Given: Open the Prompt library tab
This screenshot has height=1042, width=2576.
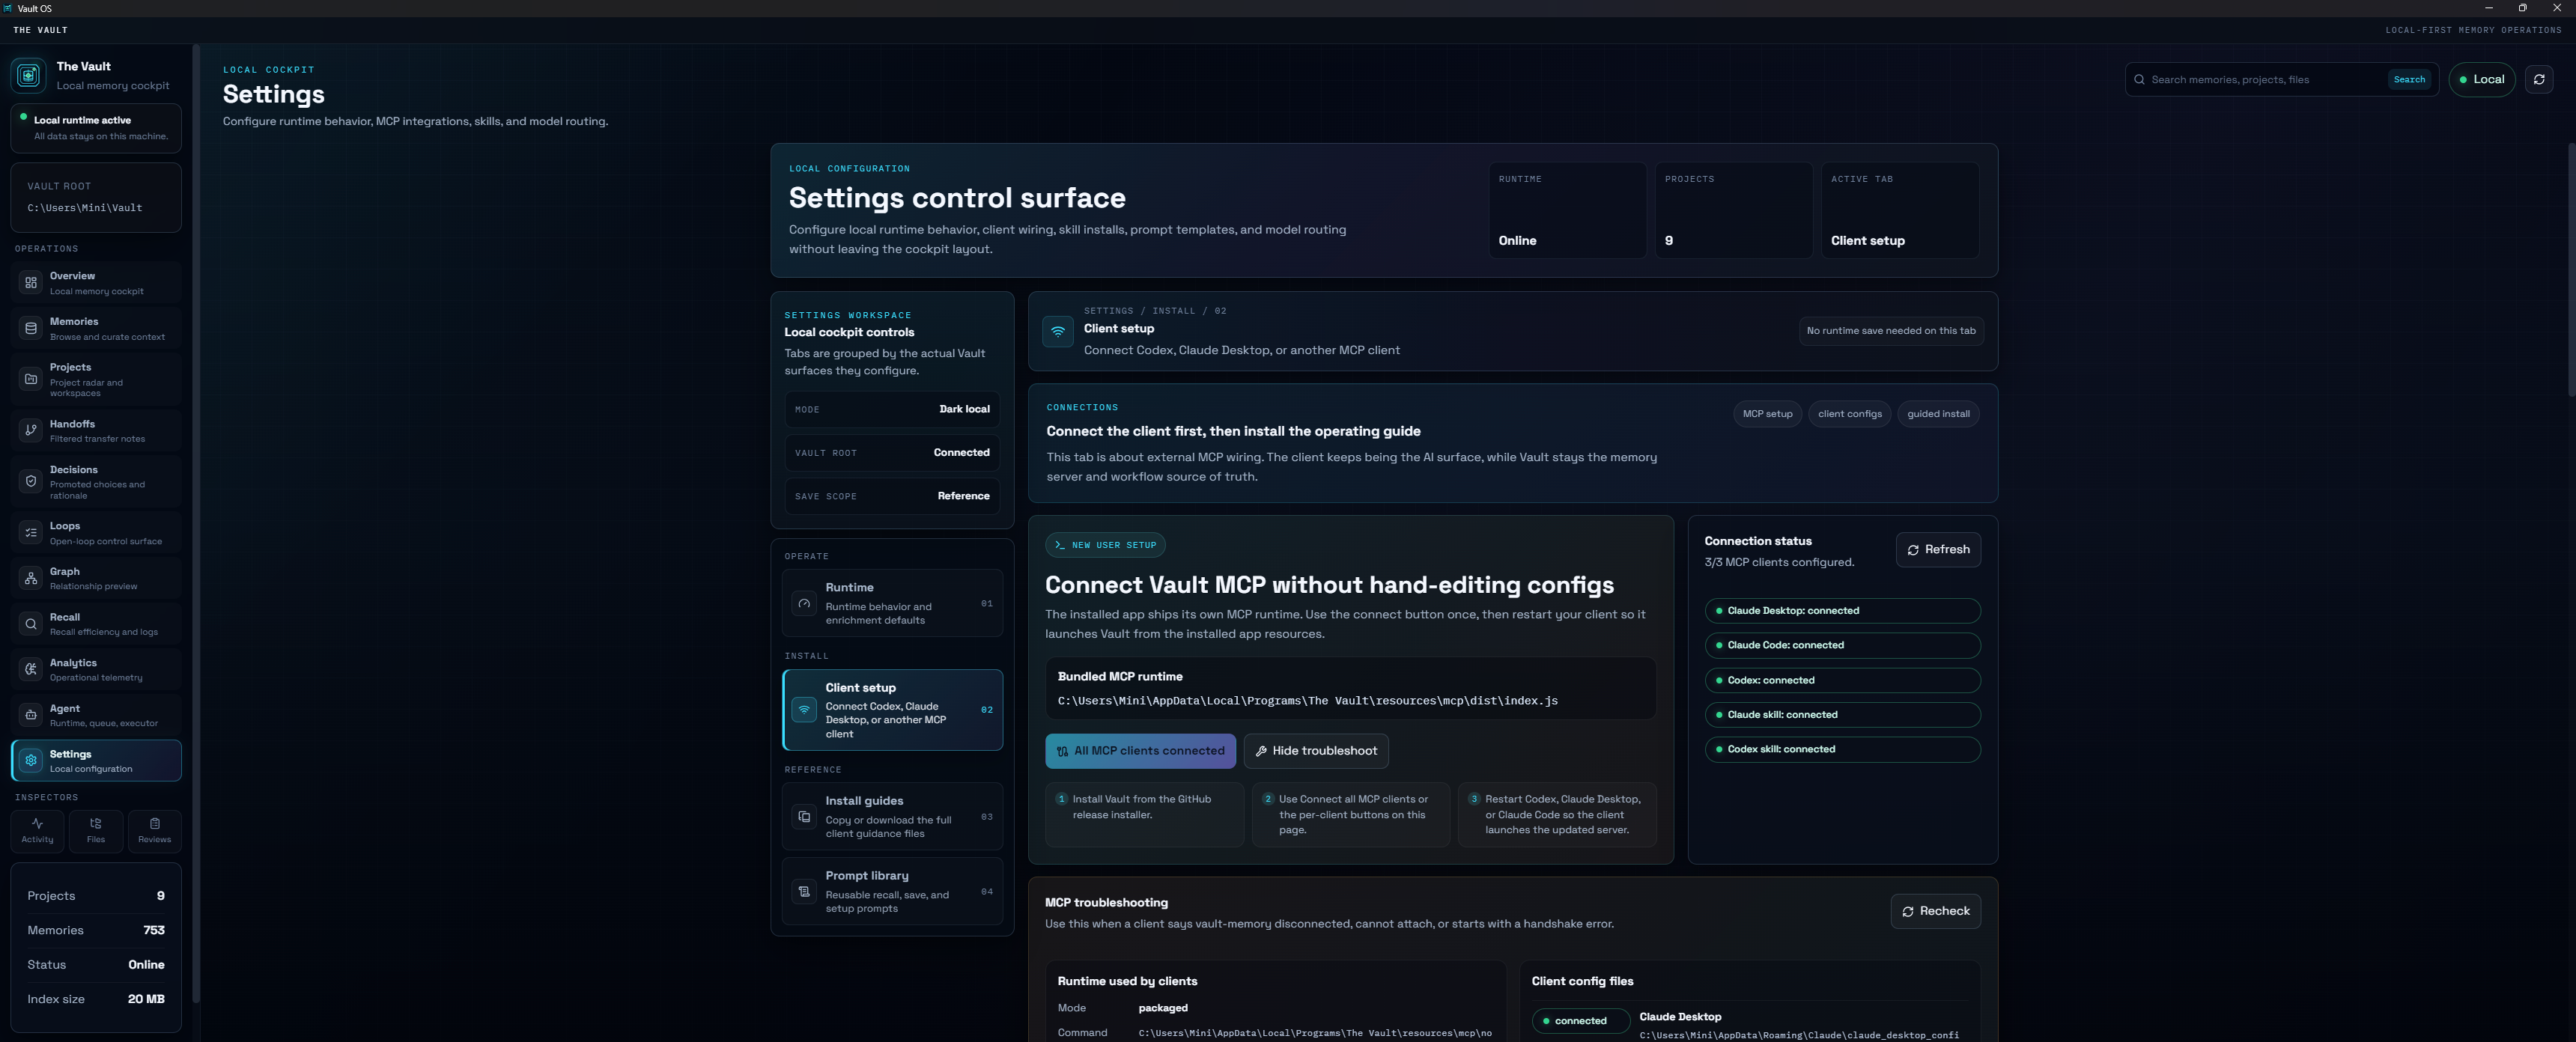Looking at the screenshot, I should (x=892, y=891).
